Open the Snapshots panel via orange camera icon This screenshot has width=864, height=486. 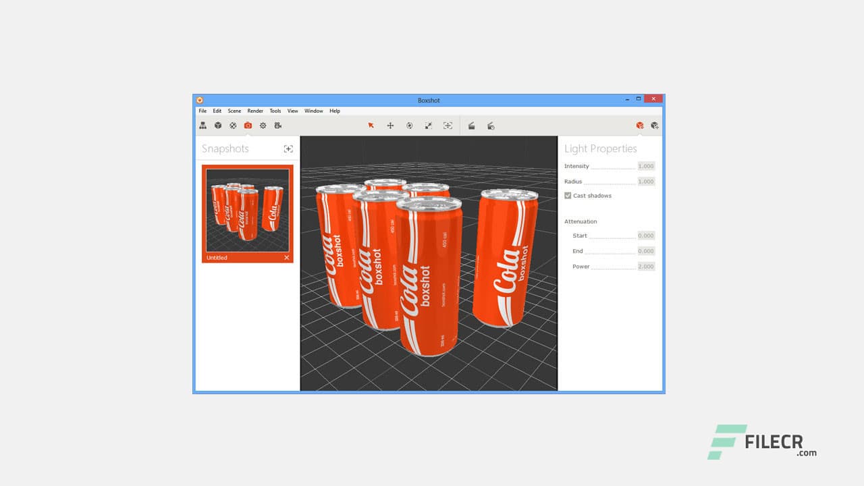click(x=248, y=126)
